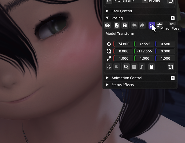The width and height of the screenshot is (185, 143).
Task: Click the curved up arrow icon
Action: click(x=142, y=67)
